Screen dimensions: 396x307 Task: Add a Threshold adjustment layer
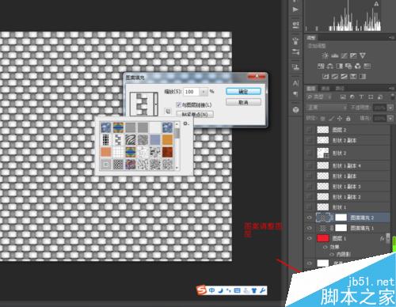pos(344,77)
